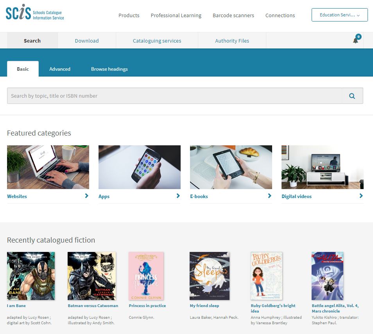
Task: Switch to the Browse headings tab
Action: pos(109,69)
